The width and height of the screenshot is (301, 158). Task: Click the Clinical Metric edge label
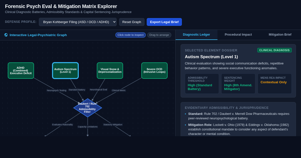(119, 90)
